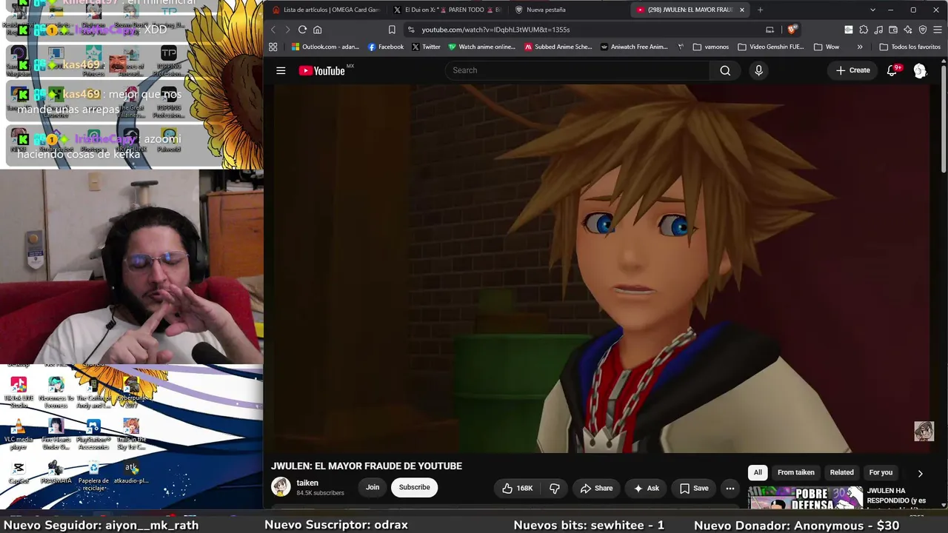Close the JWULEN YouTube tab
The width and height of the screenshot is (948, 533).
(741, 10)
